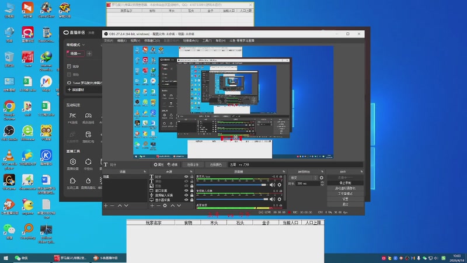
Task: Open Windows Start button
Action: point(5,258)
